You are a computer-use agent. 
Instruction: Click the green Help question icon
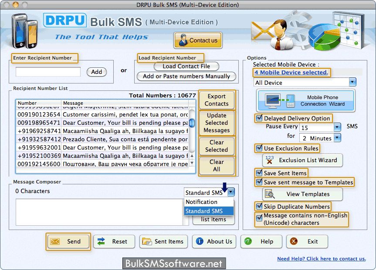coord(248,241)
